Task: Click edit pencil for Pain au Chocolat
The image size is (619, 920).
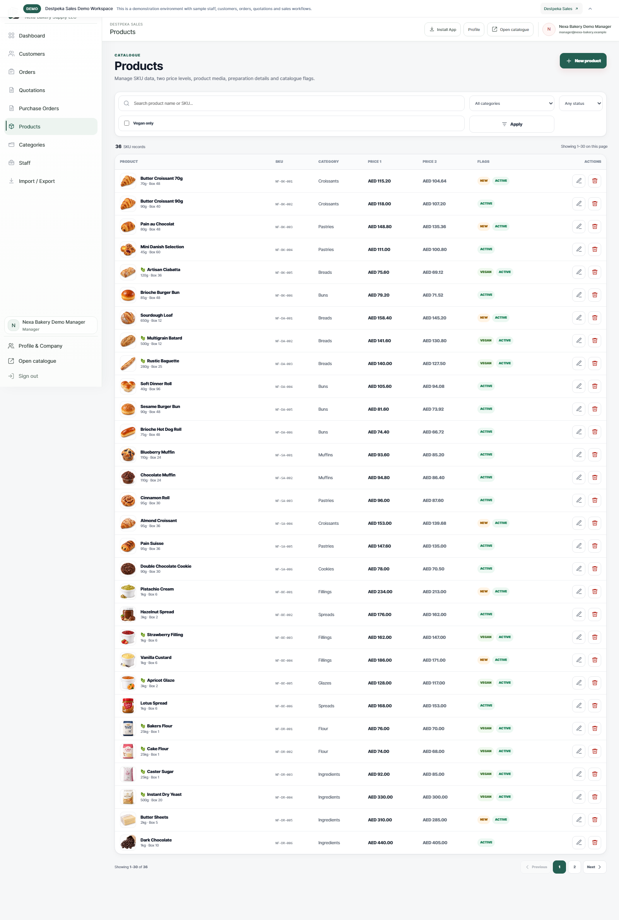Action: (x=578, y=227)
